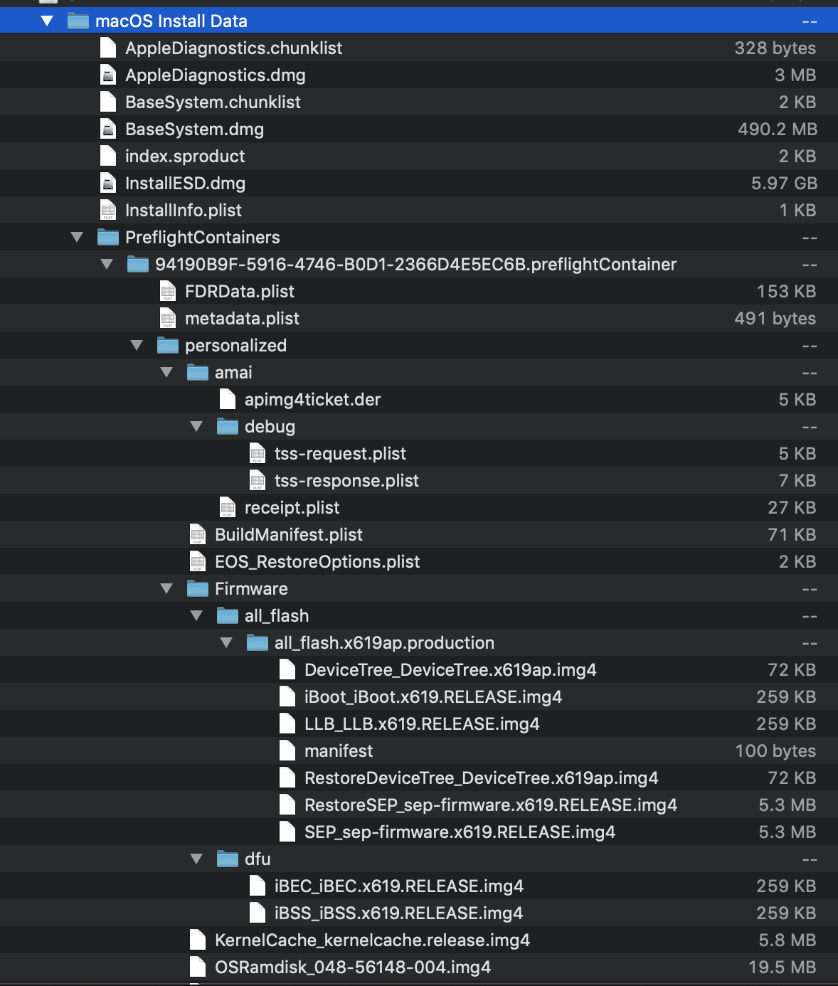Click the BaseSystem.chunklist file icon
Screen dimensions: 838x986
click(x=108, y=102)
